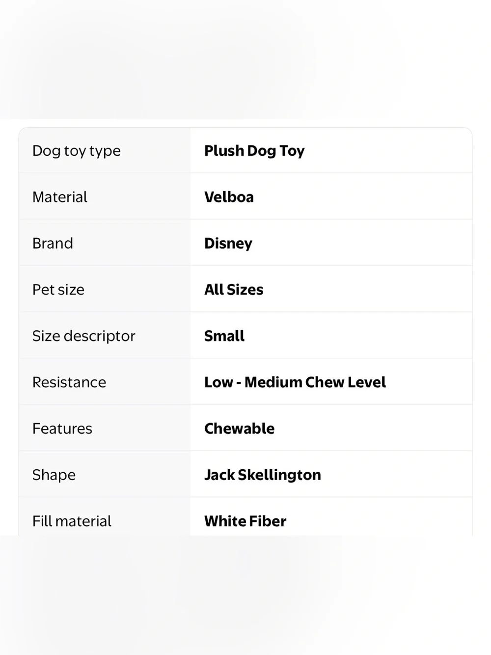
Task: Select the Resistance label
Action: pos(69,382)
